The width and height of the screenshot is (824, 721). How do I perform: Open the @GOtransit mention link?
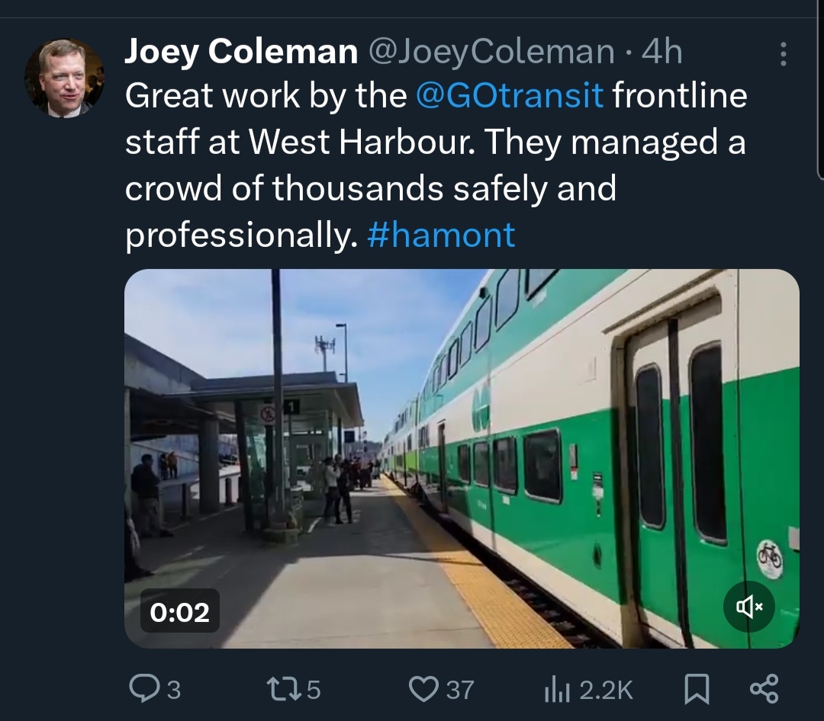click(x=510, y=96)
